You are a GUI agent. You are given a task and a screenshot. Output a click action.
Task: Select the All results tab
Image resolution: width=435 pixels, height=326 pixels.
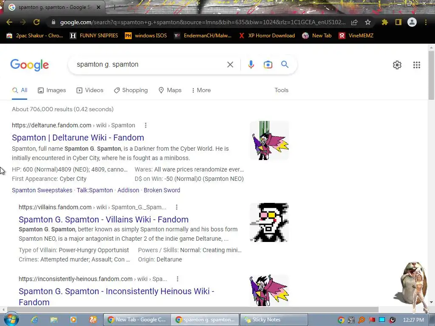(x=20, y=90)
